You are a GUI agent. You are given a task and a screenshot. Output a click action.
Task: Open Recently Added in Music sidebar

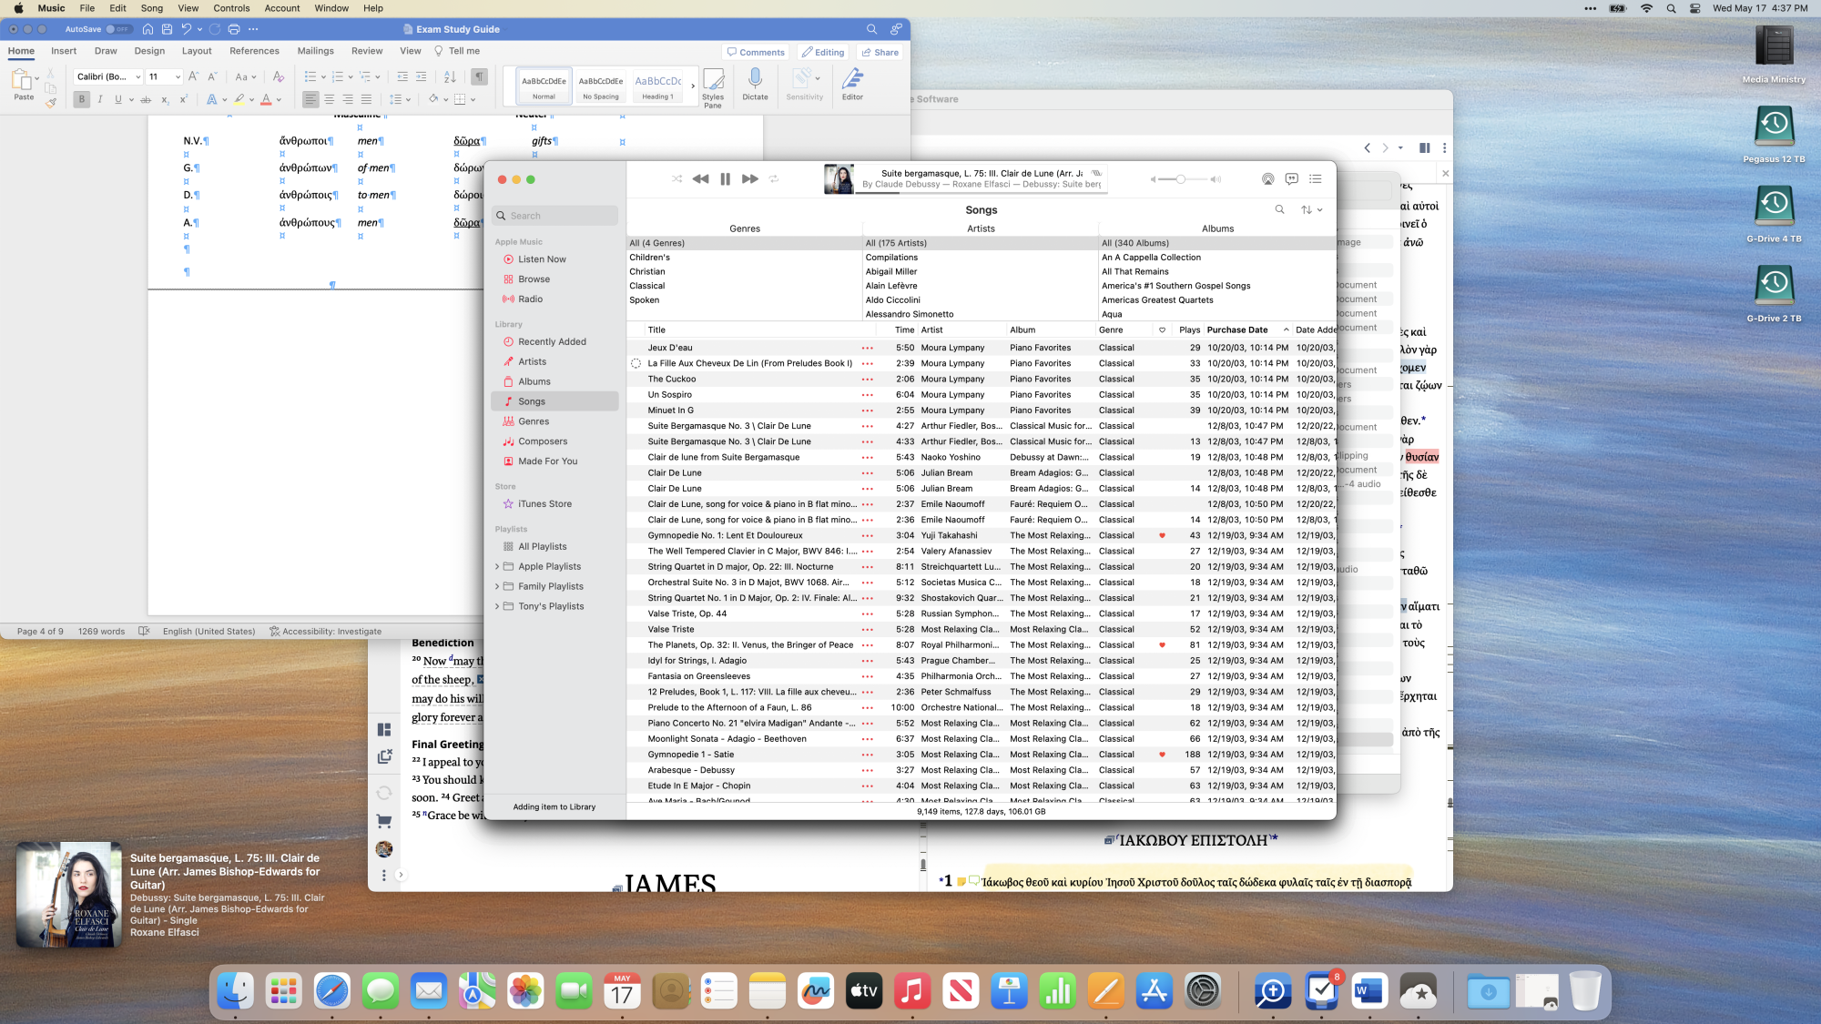tap(552, 342)
